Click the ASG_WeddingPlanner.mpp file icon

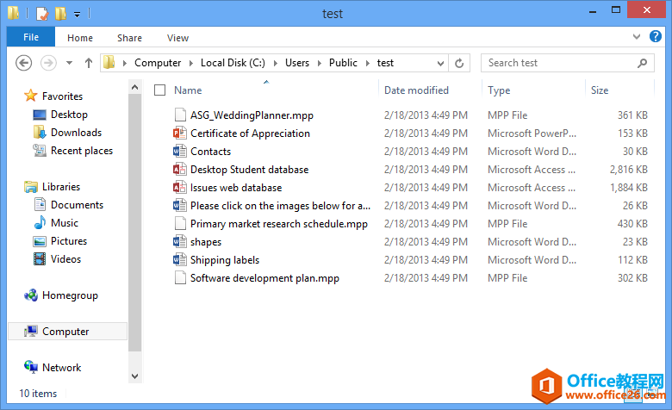pos(180,115)
